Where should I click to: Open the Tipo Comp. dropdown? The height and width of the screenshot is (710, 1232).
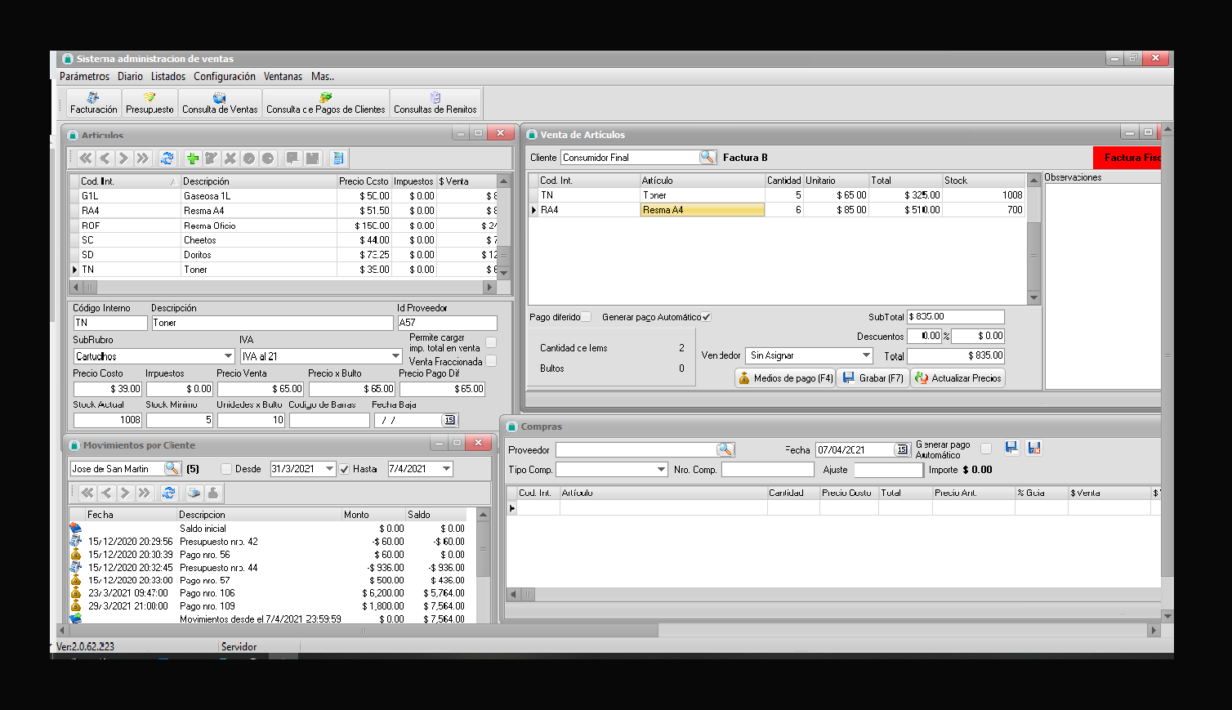coord(661,470)
